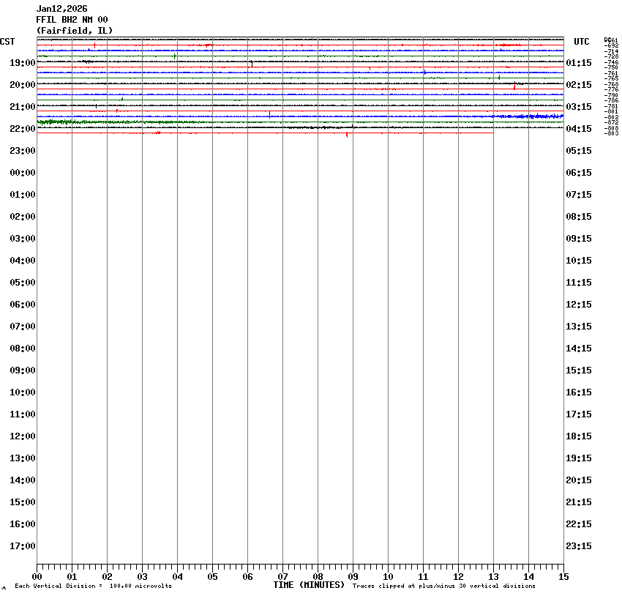Click the Jan12,2026 date header
This screenshot has height=596, width=622.
pyautogui.click(x=61, y=9)
